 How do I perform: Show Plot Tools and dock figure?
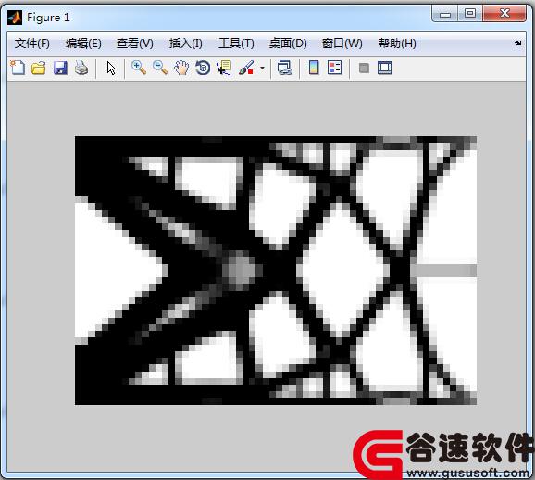tap(385, 68)
